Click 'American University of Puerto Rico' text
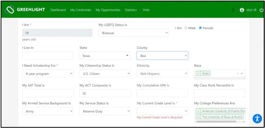This screenshot has height=128, width=265. pos(223,111)
